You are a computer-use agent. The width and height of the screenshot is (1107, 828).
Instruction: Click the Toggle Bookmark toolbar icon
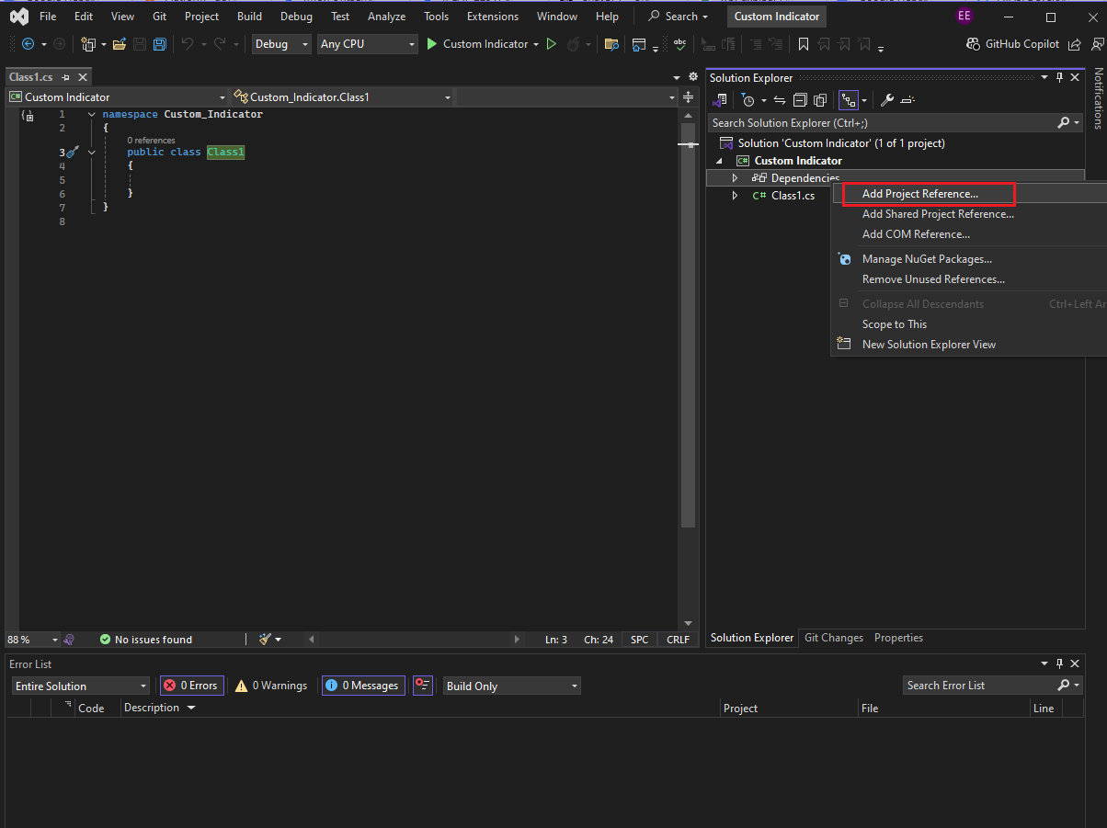pos(804,44)
